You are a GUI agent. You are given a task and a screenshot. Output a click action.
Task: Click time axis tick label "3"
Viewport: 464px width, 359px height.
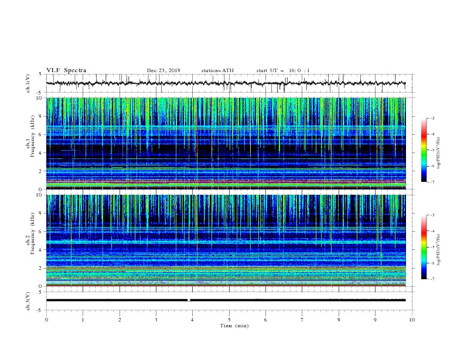pyautogui.click(x=156, y=320)
